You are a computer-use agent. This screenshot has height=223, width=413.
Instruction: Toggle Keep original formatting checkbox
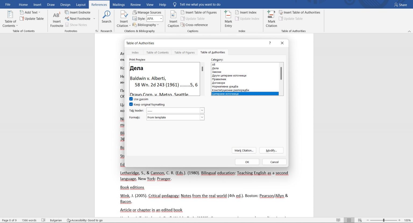click(131, 104)
